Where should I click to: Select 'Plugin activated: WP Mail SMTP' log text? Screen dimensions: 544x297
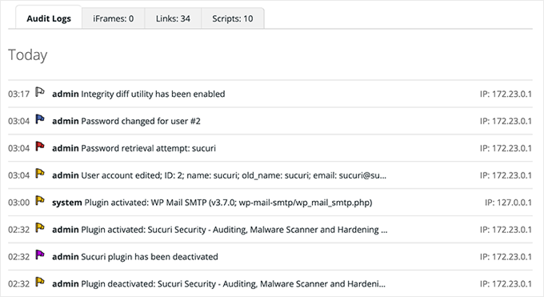(228, 203)
